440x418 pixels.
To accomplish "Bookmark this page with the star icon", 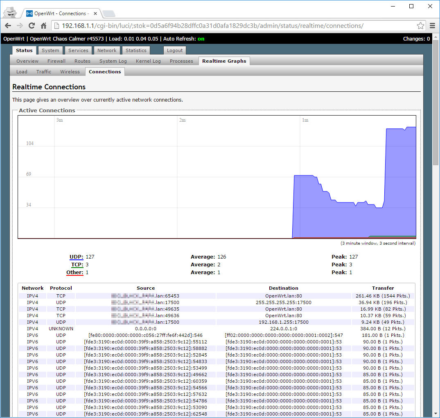I will pyautogui.click(x=420, y=26).
